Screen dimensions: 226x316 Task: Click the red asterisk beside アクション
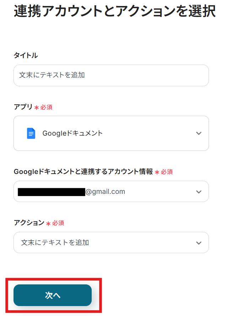(x=48, y=223)
